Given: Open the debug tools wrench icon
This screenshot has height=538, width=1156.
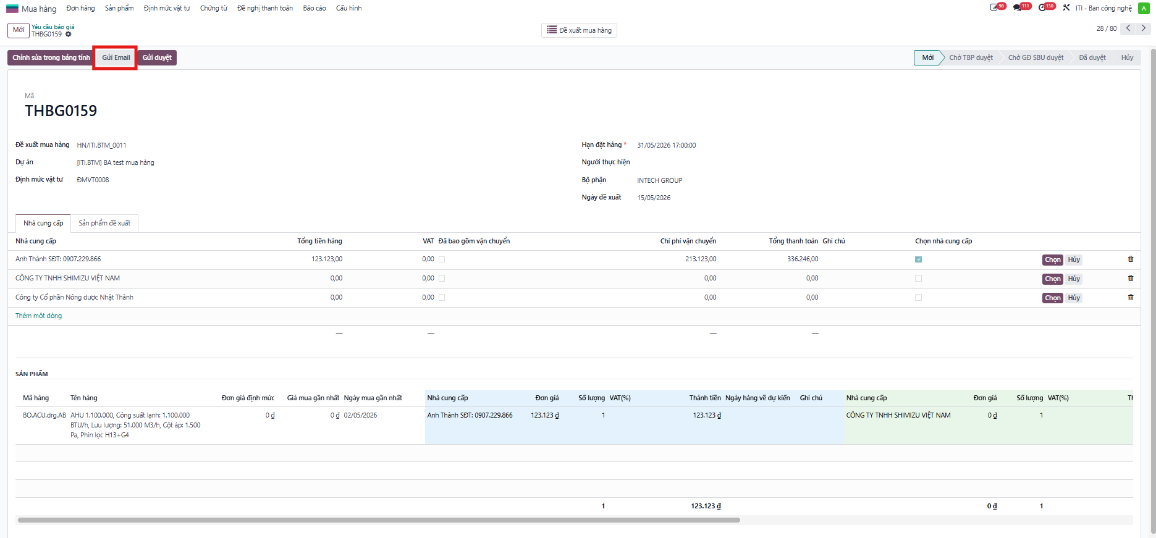Looking at the screenshot, I should [1066, 8].
